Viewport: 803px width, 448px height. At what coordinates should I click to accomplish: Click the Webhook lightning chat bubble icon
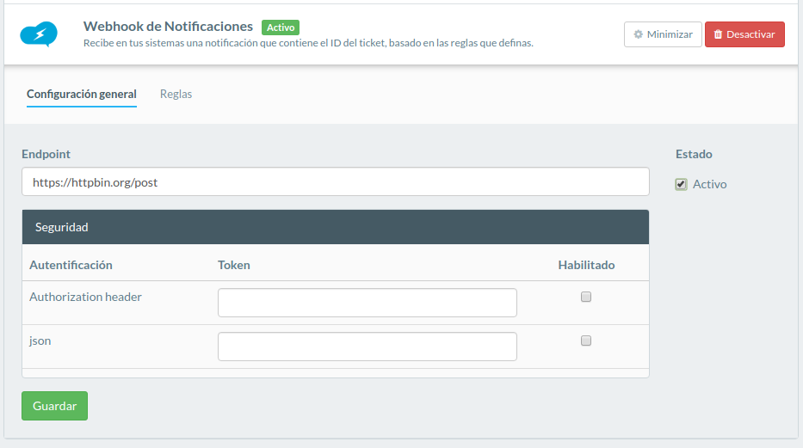tap(39, 34)
